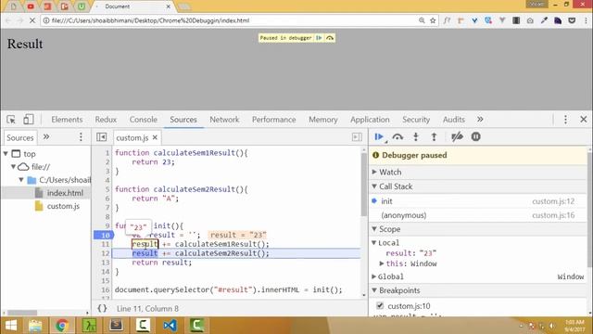Open the Performance tab

pyautogui.click(x=274, y=120)
